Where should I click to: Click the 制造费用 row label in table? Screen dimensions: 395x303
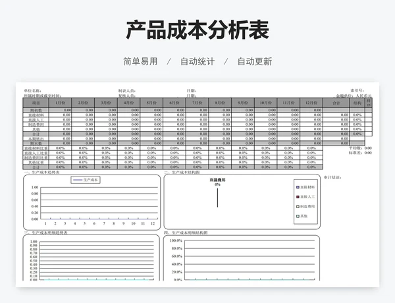click(x=36, y=124)
